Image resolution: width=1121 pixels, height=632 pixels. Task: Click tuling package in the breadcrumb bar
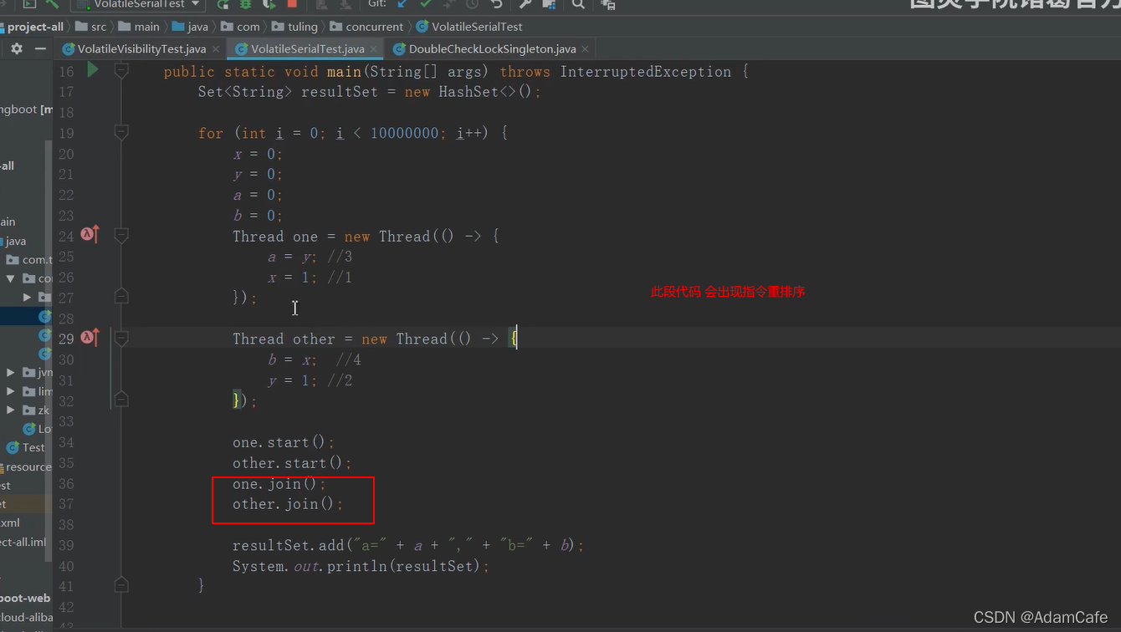(x=294, y=27)
